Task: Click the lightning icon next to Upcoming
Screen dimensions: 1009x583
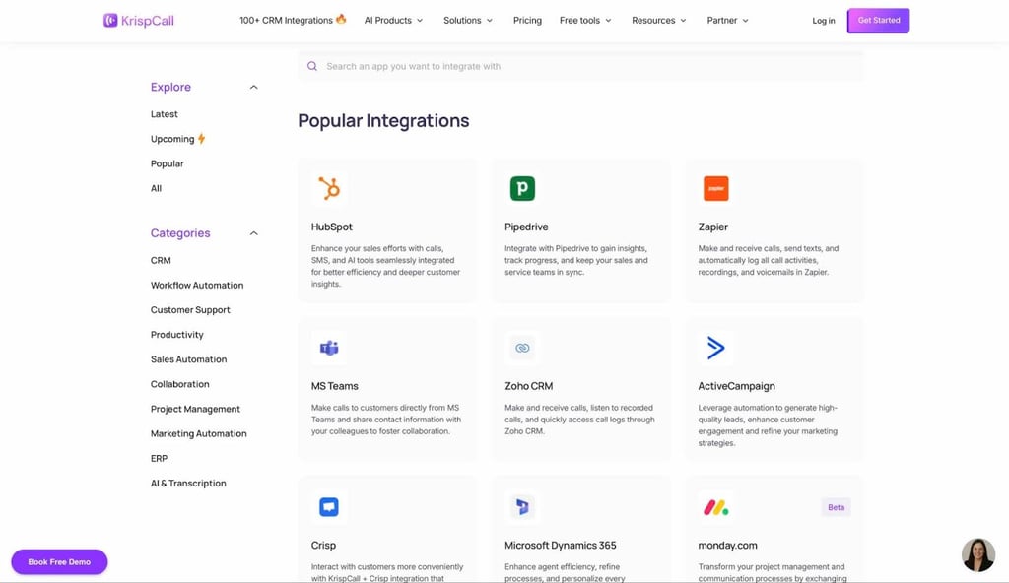Action: tap(201, 138)
